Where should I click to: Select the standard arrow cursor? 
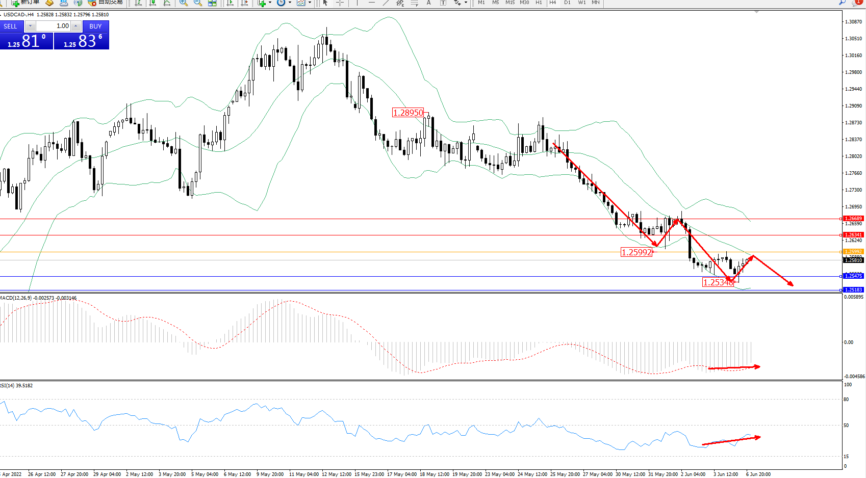click(325, 3)
